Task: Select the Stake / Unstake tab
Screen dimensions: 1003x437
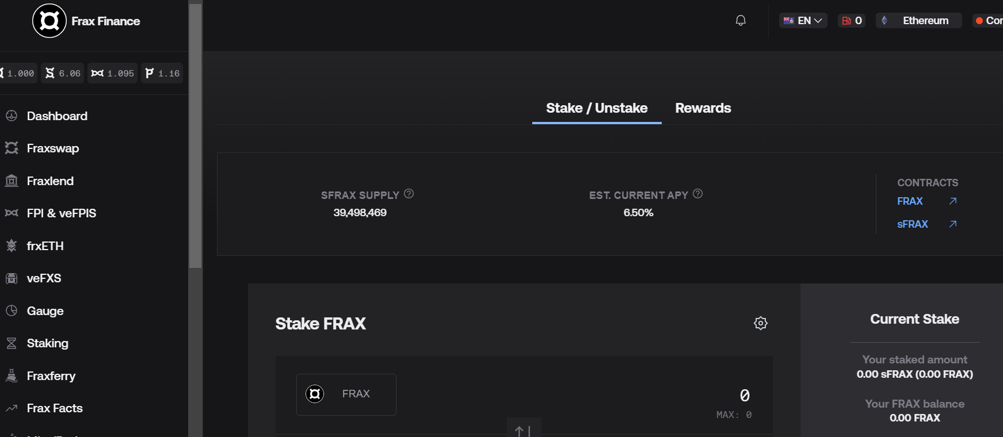Action: (x=596, y=108)
